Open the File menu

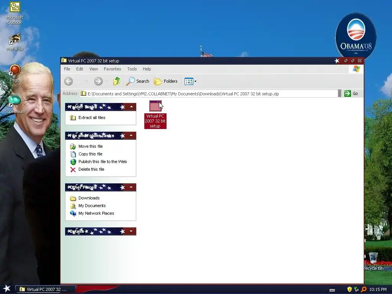pos(67,69)
